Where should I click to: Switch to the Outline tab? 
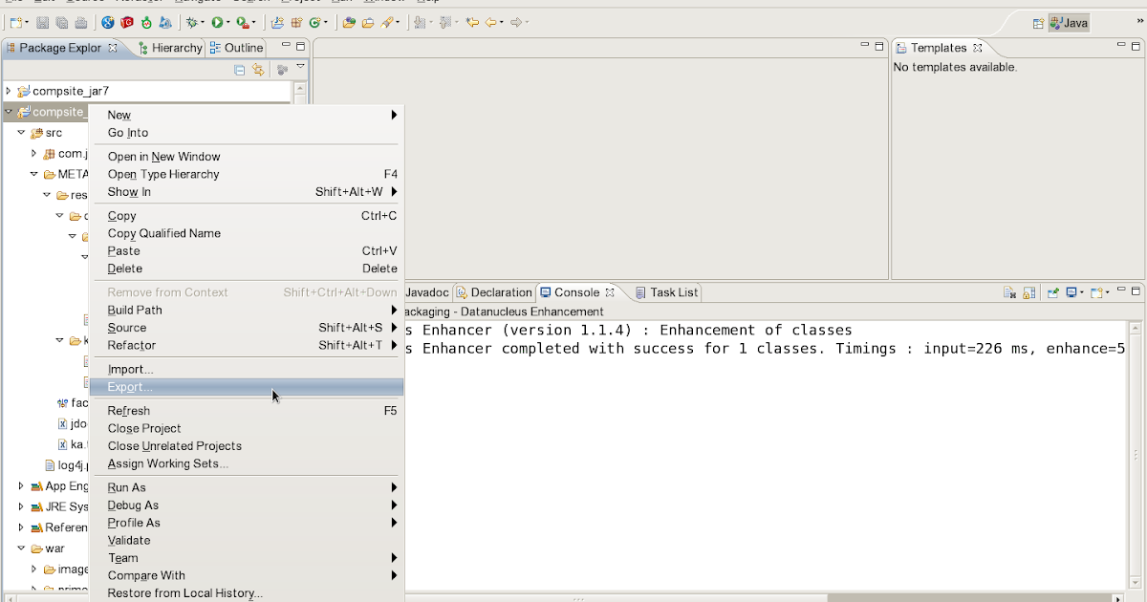235,48
